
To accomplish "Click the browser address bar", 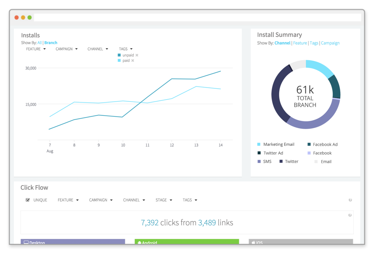I will tap(197, 18).
